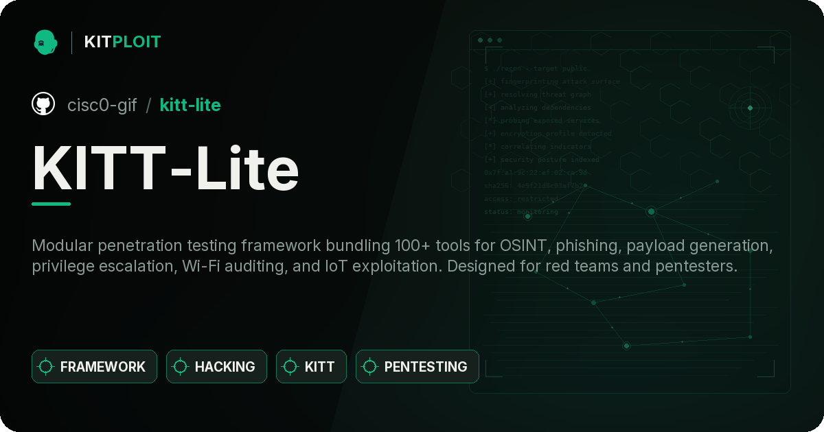The image size is (824, 432).
Task: Open the GitHub octocat icon
Action: tap(43, 104)
